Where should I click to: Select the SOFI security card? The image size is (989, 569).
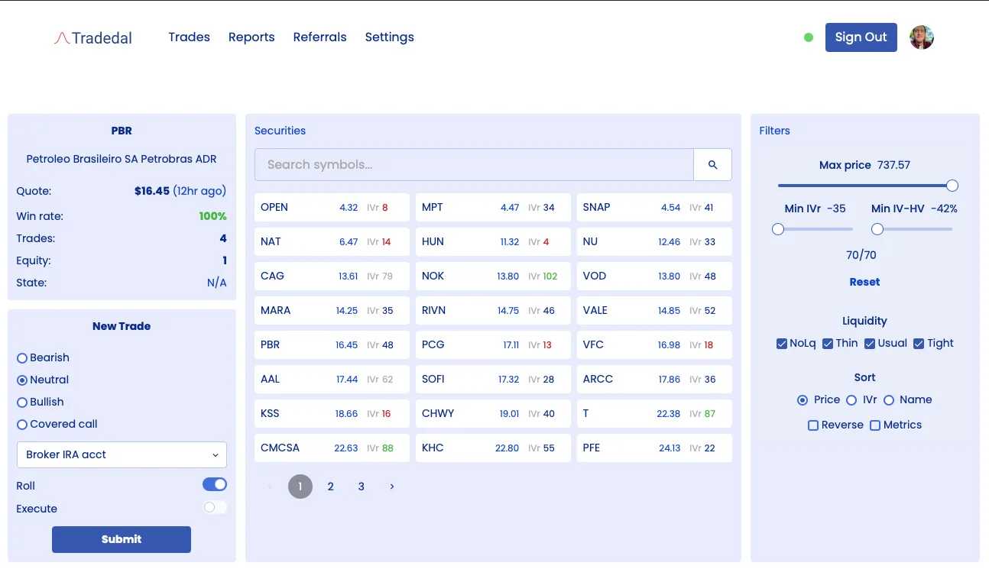(x=493, y=379)
